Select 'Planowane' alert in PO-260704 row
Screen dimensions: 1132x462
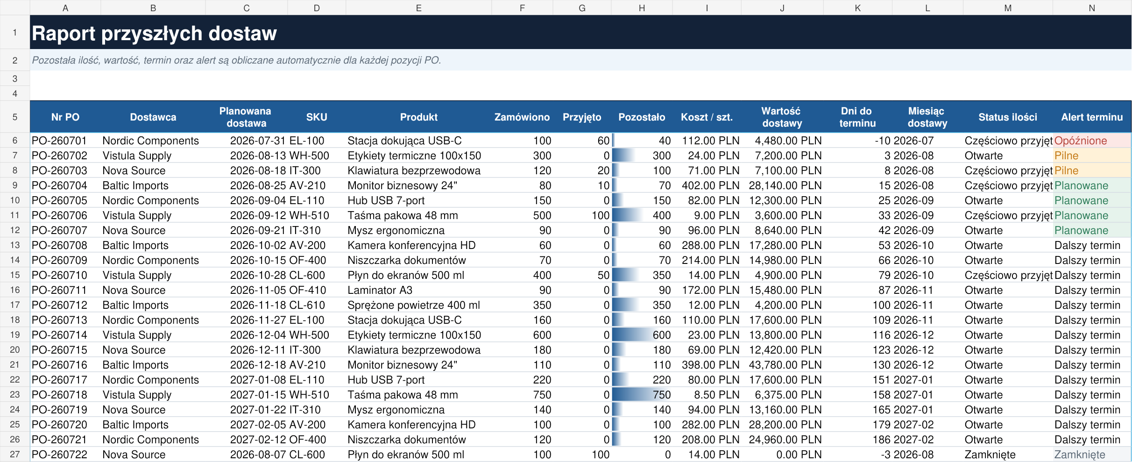[x=1092, y=185]
